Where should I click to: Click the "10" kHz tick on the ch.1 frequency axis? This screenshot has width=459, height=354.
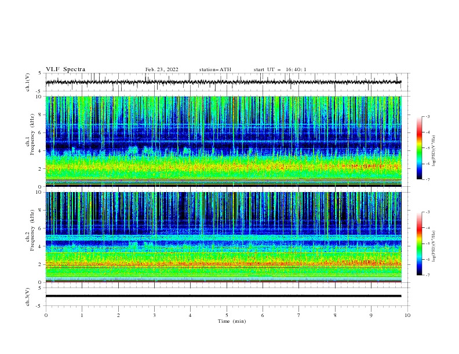click(x=39, y=97)
